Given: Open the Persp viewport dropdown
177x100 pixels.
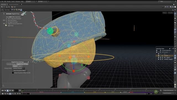Looking at the screenshot, I should coord(165,13).
